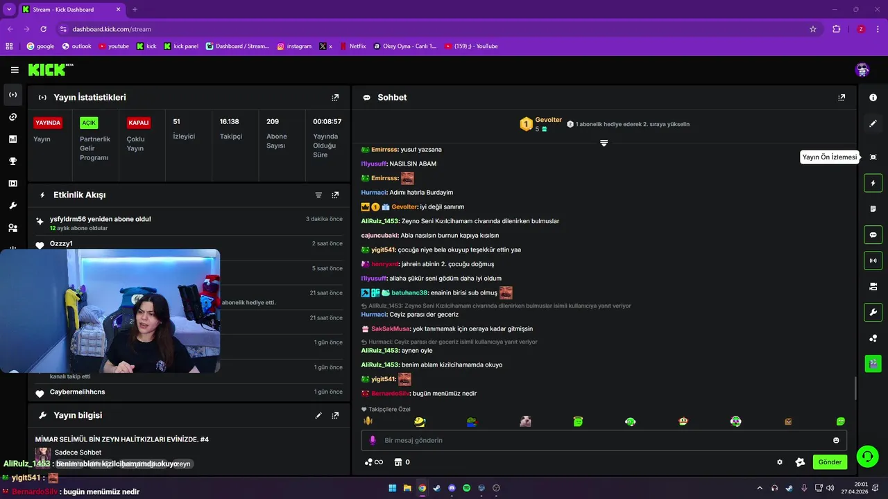Insert the yellow laughing duck emote
This screenshot has width=888, height=499.
click(x=420, y=421)
